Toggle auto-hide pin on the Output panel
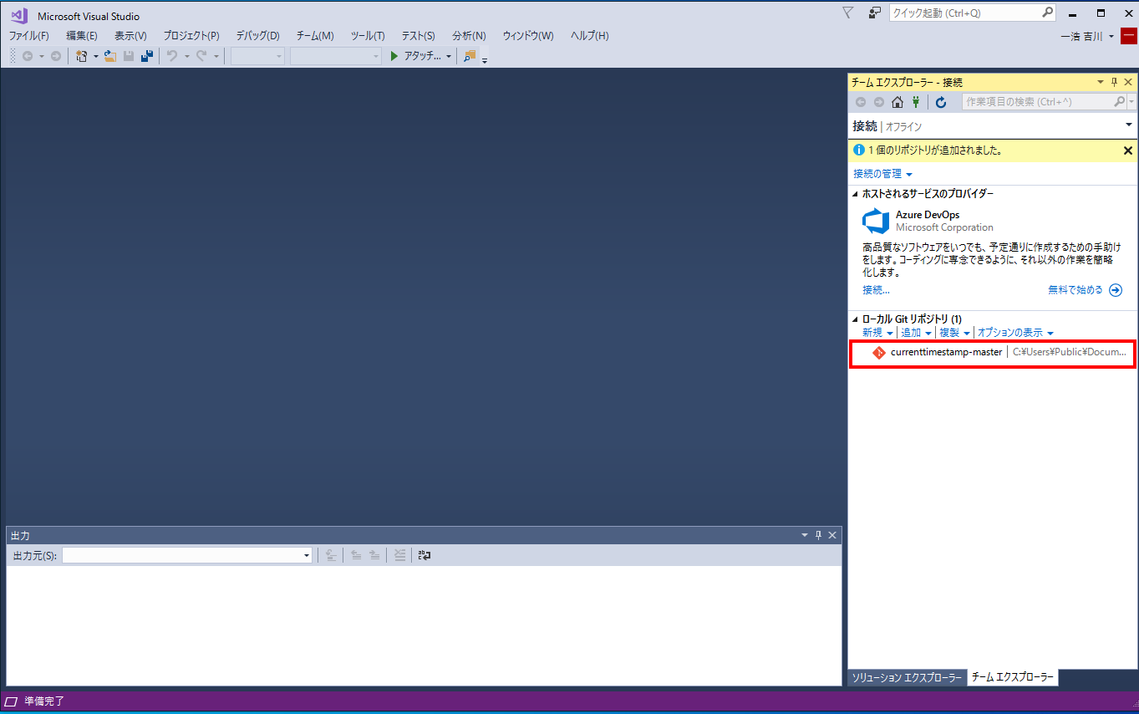The image size is (1139, 714). click(818, 535)
